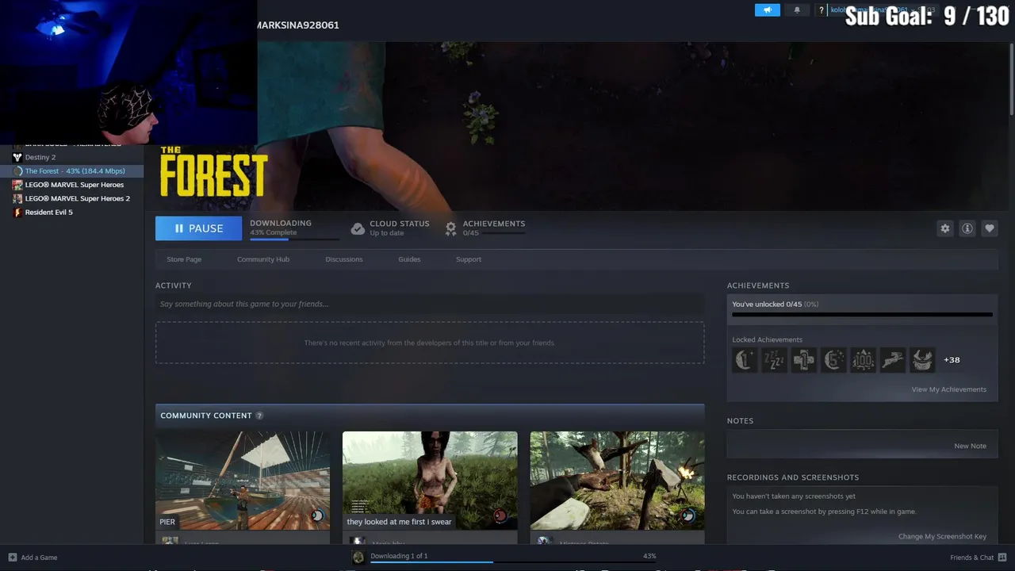Select the leaping rabbit locked achievement
Viewport: 1015px width, 571px height.
pyautogui.click(x=892, y=360)
